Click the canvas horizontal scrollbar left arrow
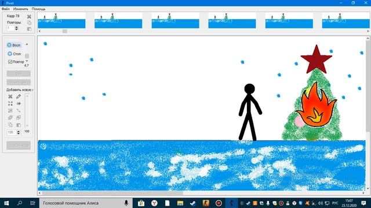 click(x=39, y=193)
